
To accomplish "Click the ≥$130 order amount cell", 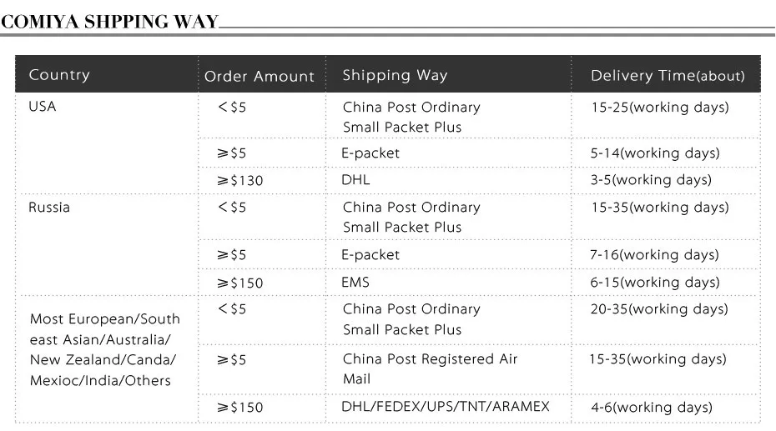I will tap(240, 180).
